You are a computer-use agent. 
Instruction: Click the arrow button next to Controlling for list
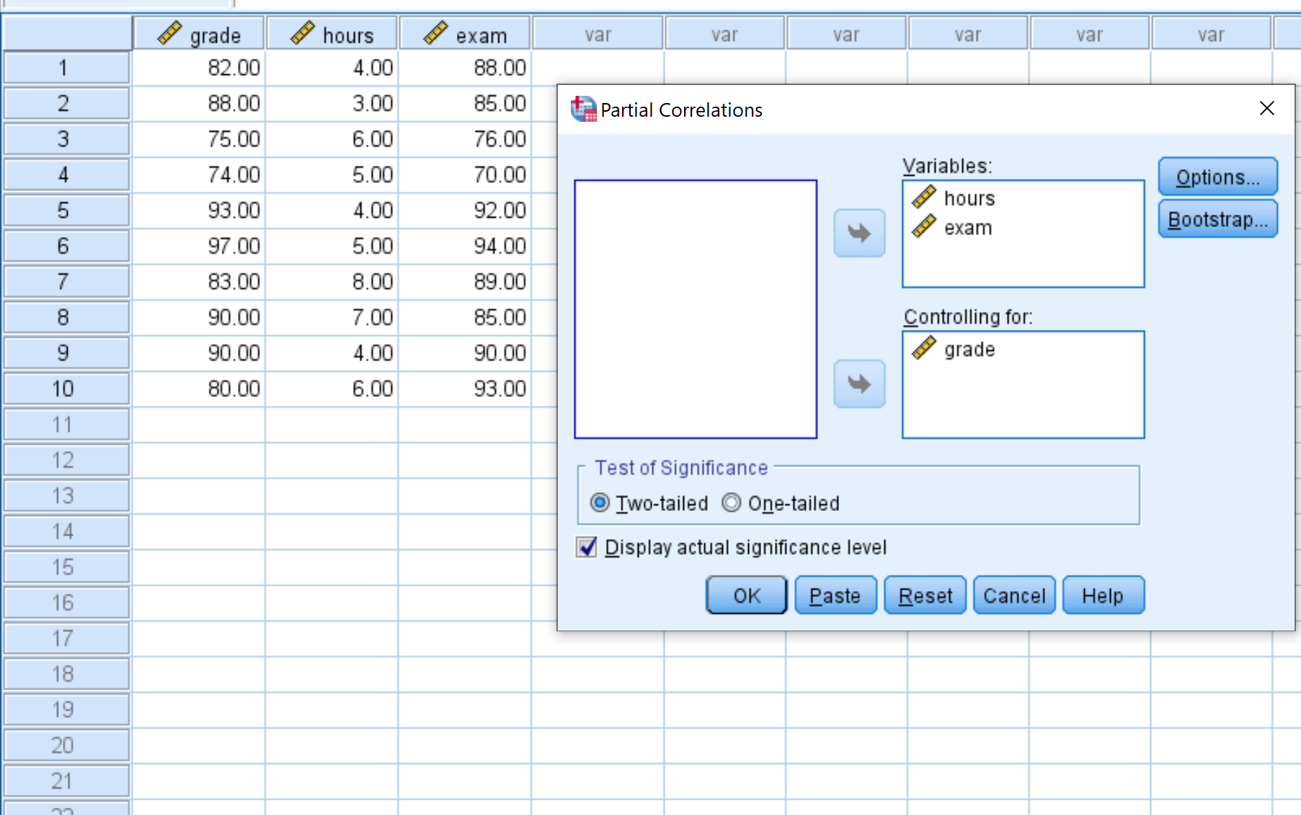(859, 383)
